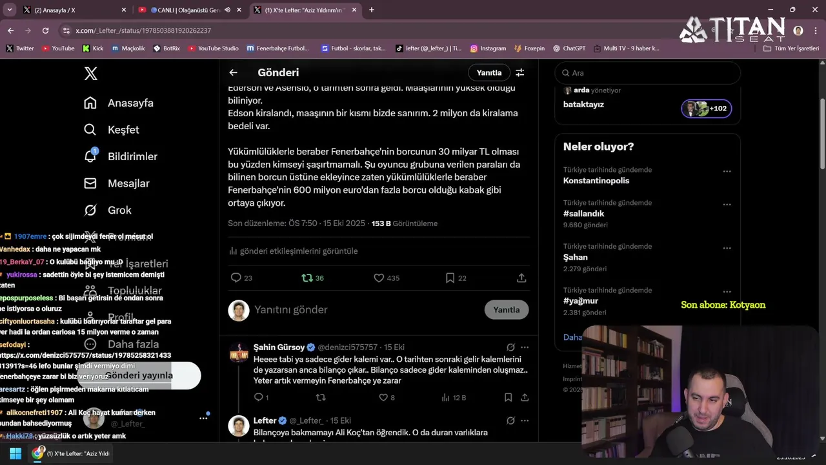Open more options for Şahan trend
The height and width of the screenshot is (465, 826).
pos(727,248)
